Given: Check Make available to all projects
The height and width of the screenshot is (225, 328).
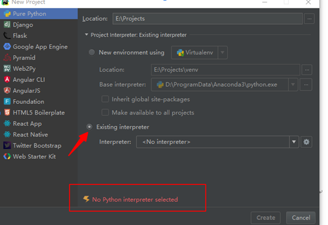Looking at the screenshot, I should [105, 112].
